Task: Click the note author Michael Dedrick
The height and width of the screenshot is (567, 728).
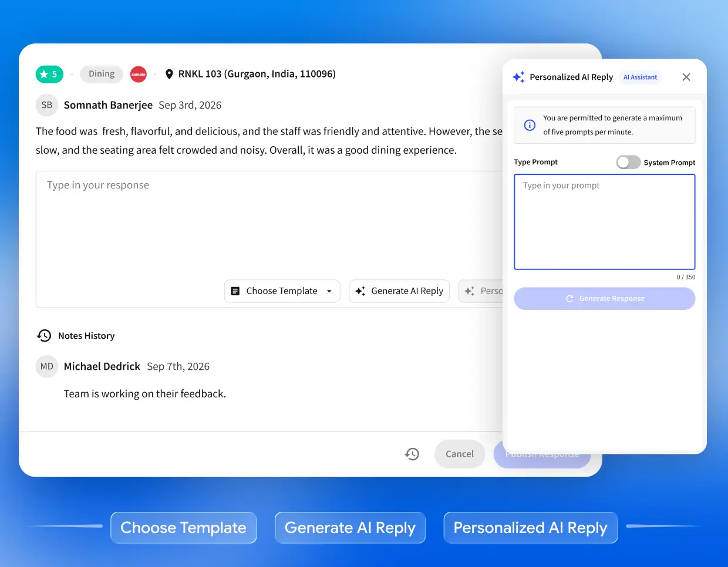Action: [x=102, y=366]
